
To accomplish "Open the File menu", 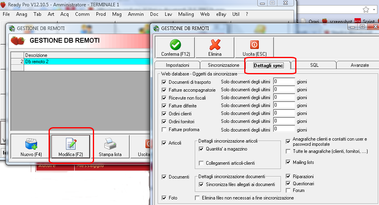I will [6, 14].
